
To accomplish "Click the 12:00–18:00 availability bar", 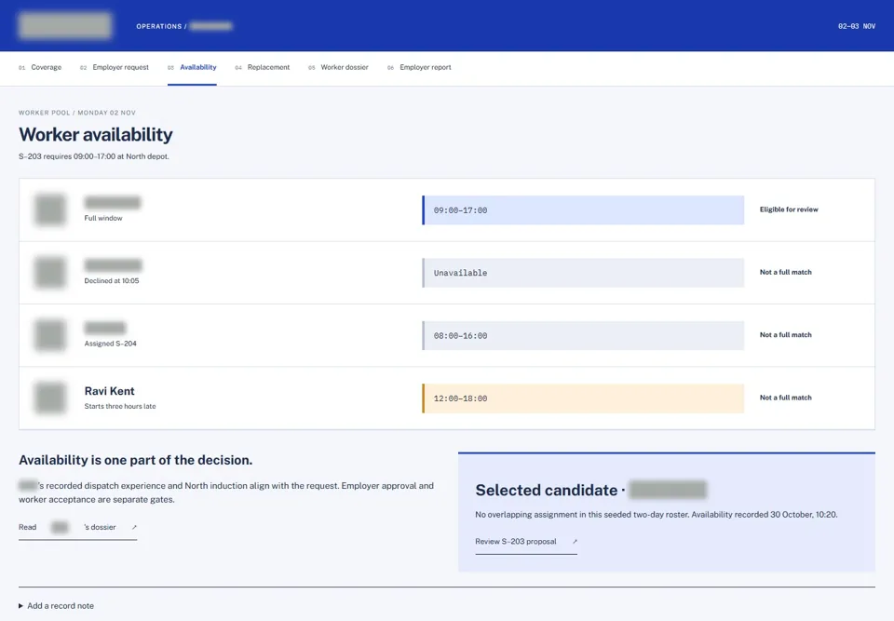I will tap(583, 398).
